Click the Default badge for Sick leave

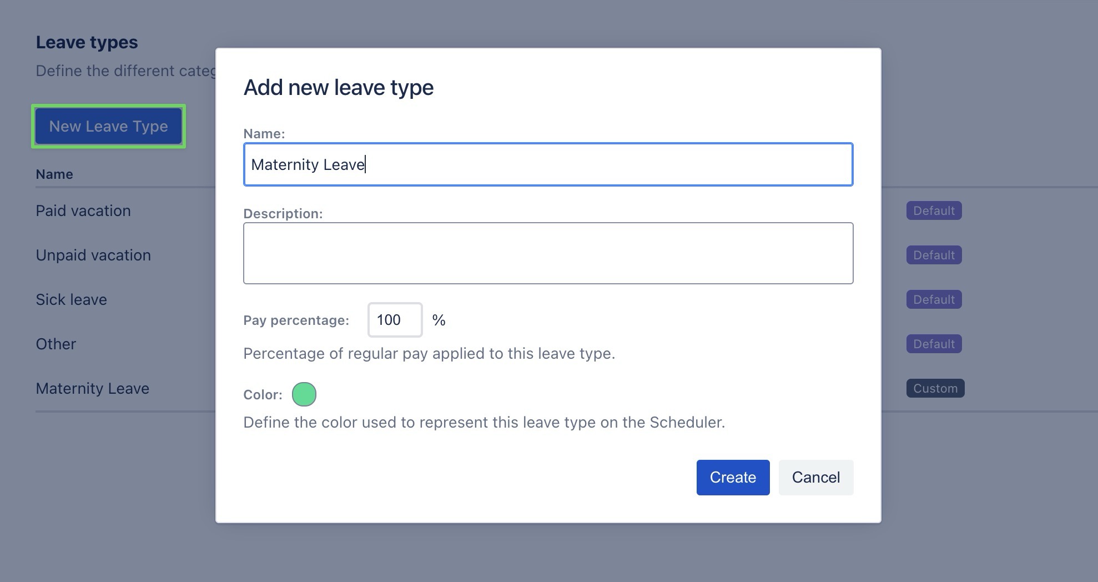pyautogui.click(x=934, y=300)
